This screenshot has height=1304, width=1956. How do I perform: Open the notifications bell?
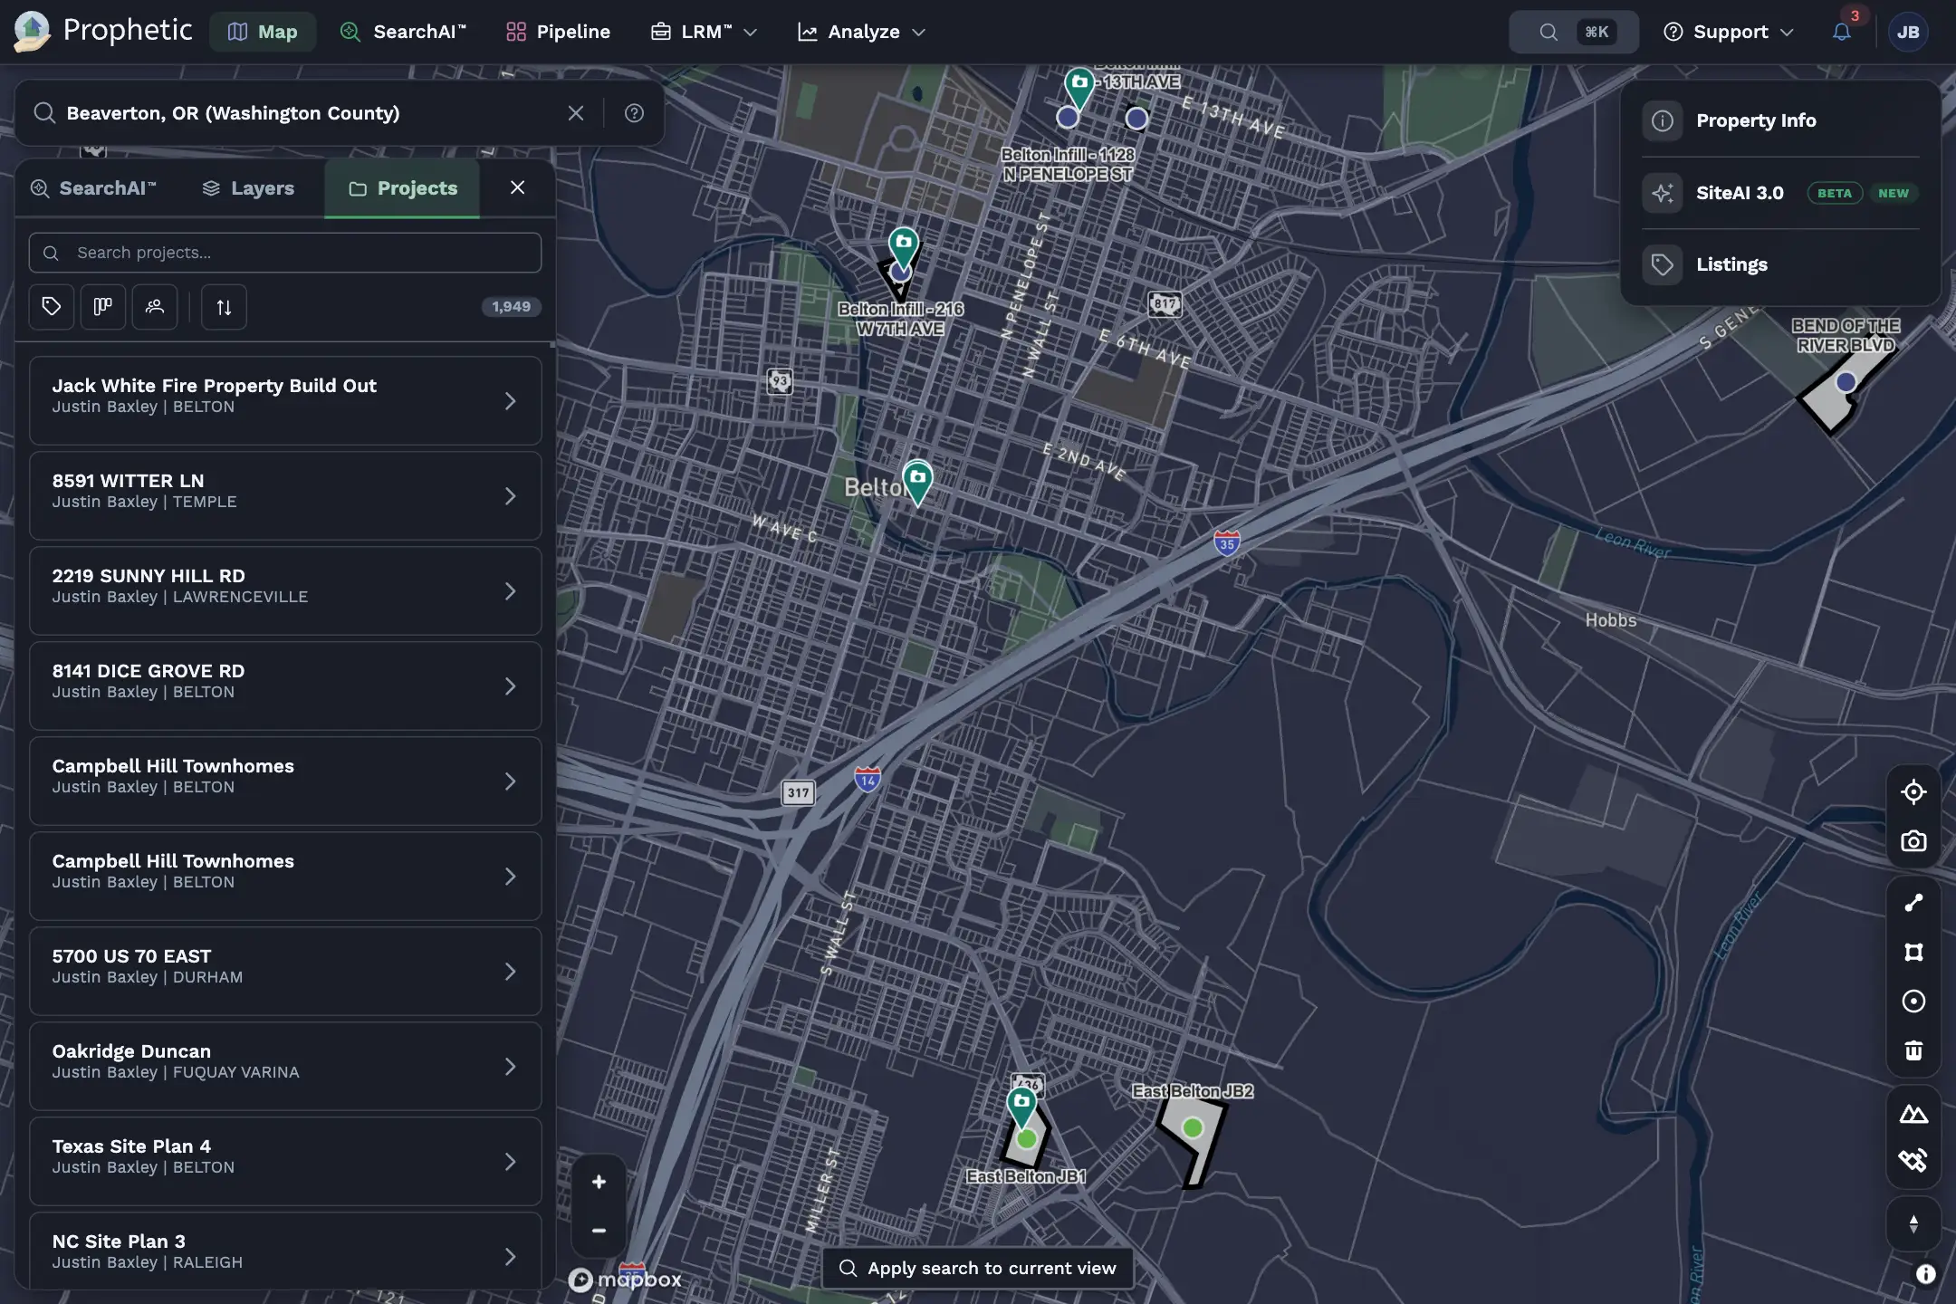[x=1841, y=32]
